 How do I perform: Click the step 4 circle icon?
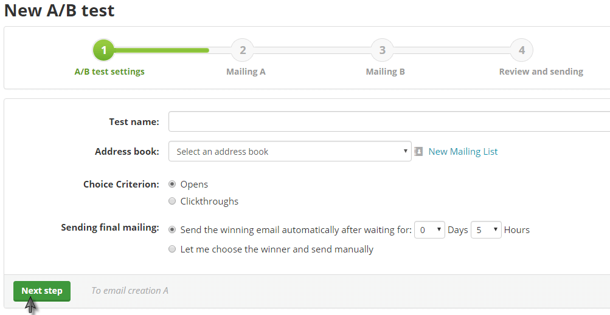[522, 50]
